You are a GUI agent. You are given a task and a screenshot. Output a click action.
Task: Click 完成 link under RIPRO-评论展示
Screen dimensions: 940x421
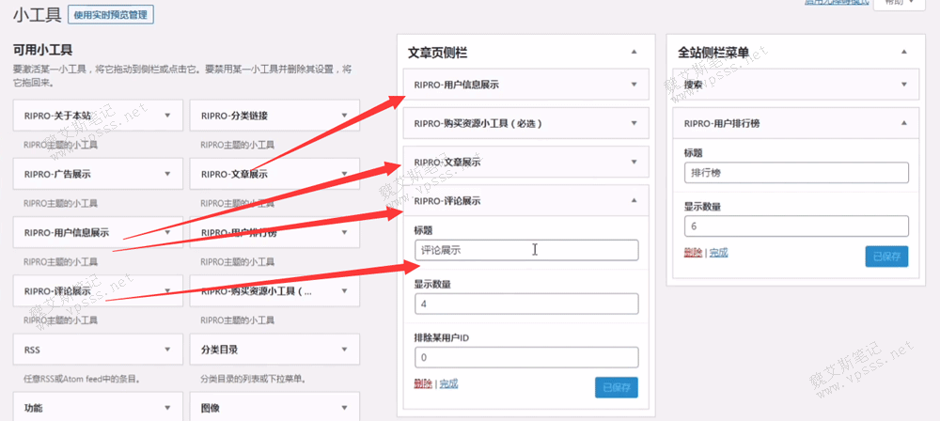(x=448, y=383)
